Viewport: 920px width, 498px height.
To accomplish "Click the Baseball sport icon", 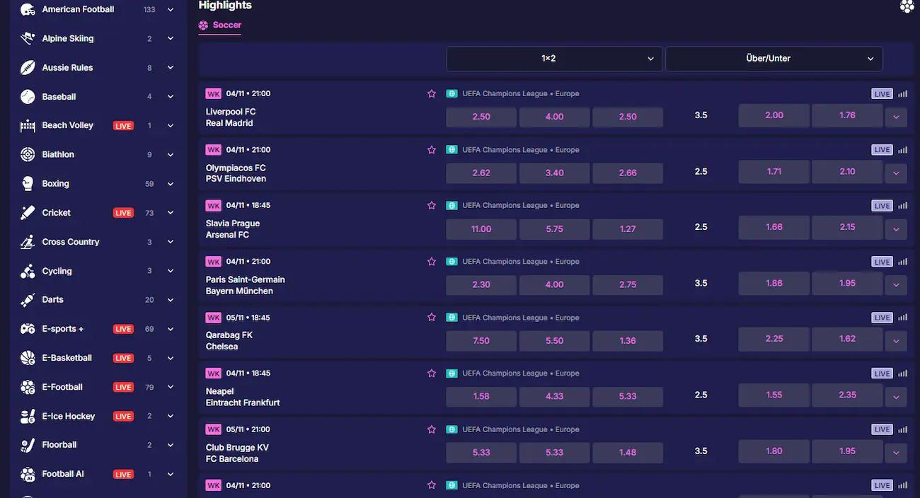I will (28, 97).
